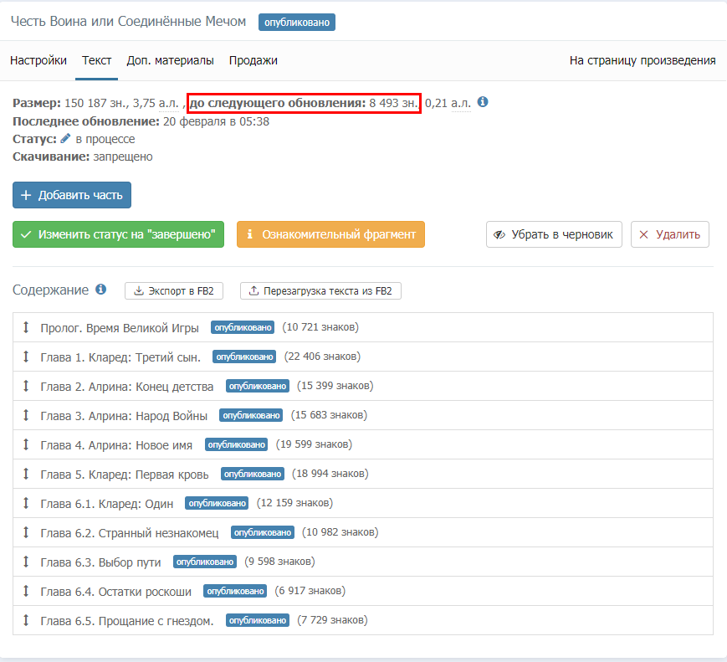Click reorder arrows for Глава 6.5. Прощание с гнездом
Screen dimensions: 727x662
click(x=26, y=620)
